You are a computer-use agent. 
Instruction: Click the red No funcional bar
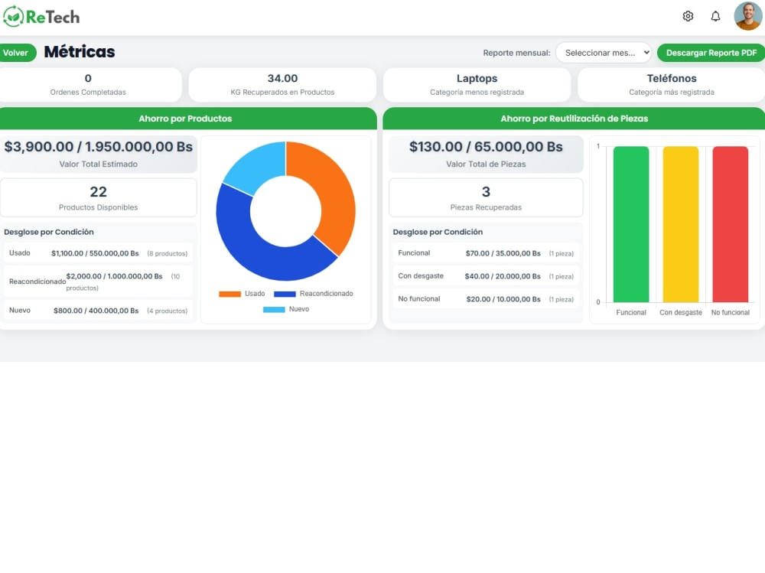click(x=731, y=224)
